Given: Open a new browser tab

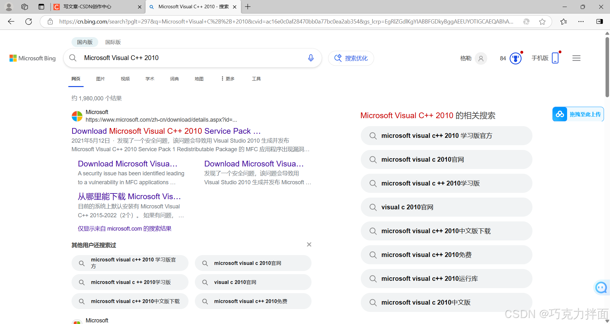Looking at the screenshot, I should (248, 7).
